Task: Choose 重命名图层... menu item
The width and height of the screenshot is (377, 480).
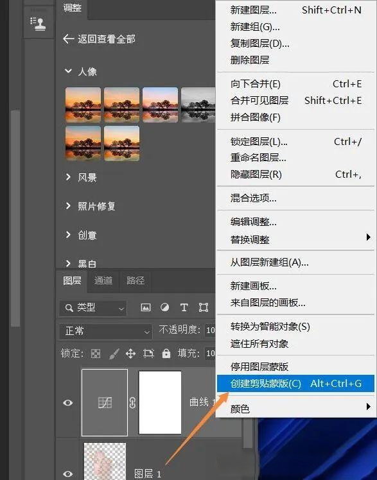Action: pyautogui.click(x=295, y=158)
